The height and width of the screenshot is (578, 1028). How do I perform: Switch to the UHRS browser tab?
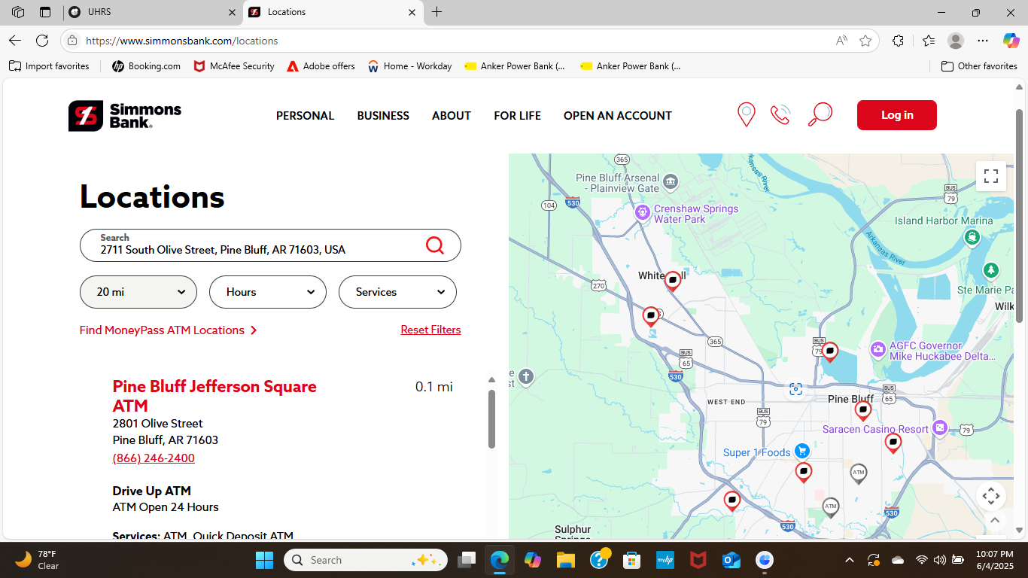tap(153, 12)
